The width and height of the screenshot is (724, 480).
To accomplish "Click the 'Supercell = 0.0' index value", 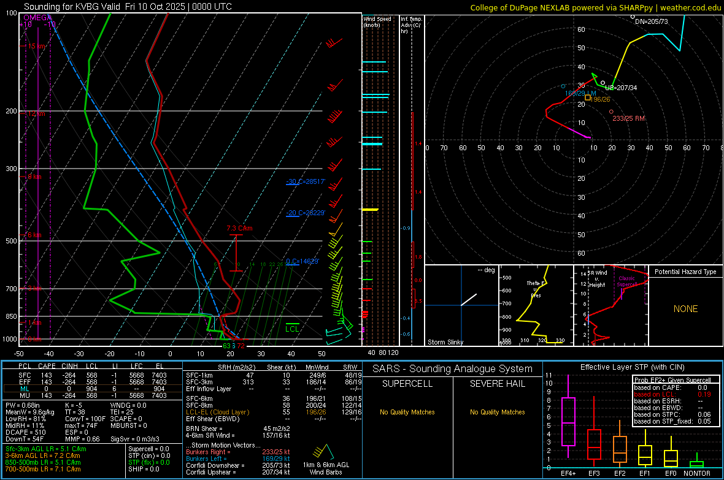I will point(148,449).
